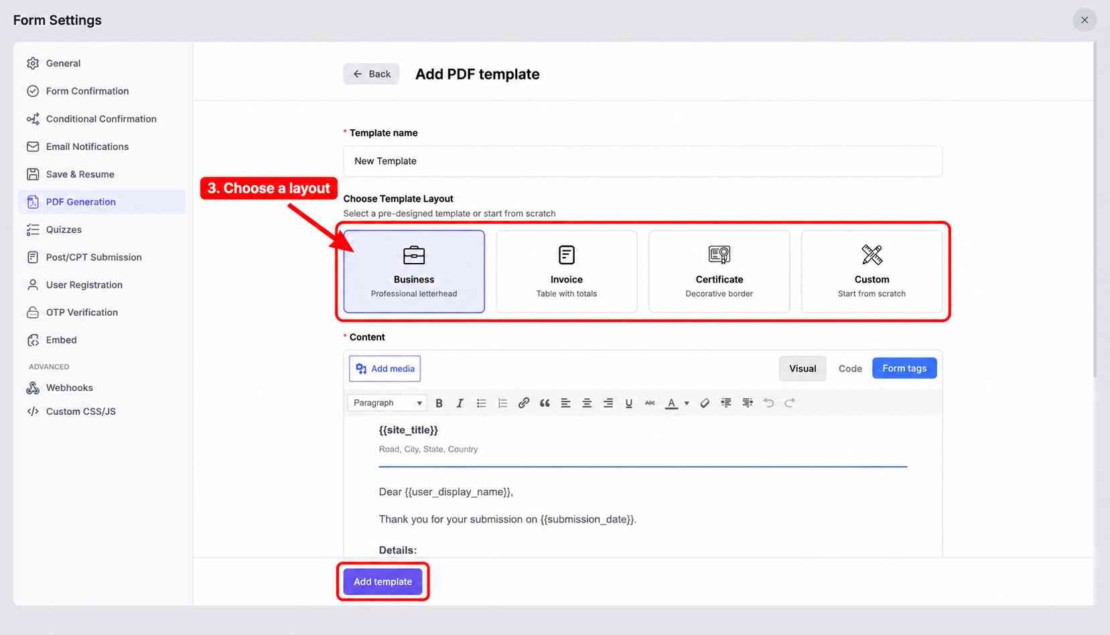The height and width of the screenshot is (635, 1110).
Task: Click the text color A button
Action: point(671,403)
